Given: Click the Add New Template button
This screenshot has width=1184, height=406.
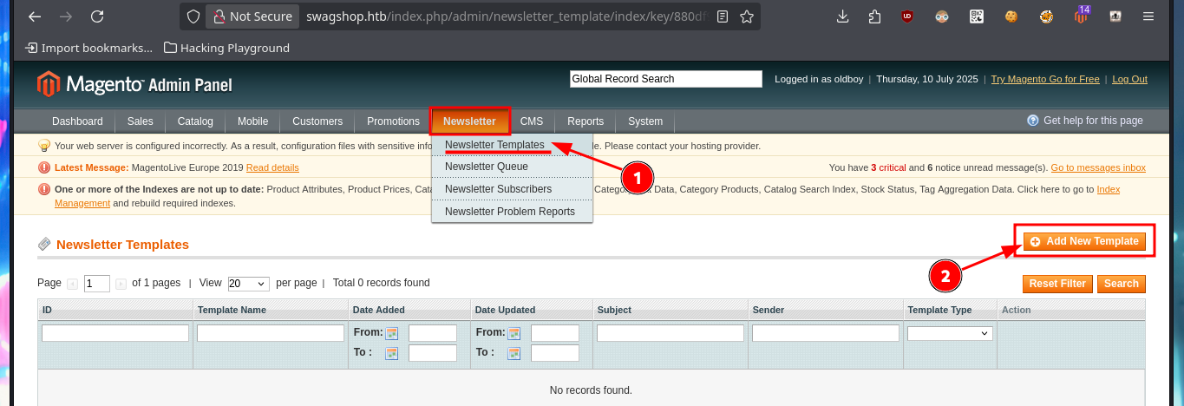Looking at the screenshot, I should (1084, 241).
